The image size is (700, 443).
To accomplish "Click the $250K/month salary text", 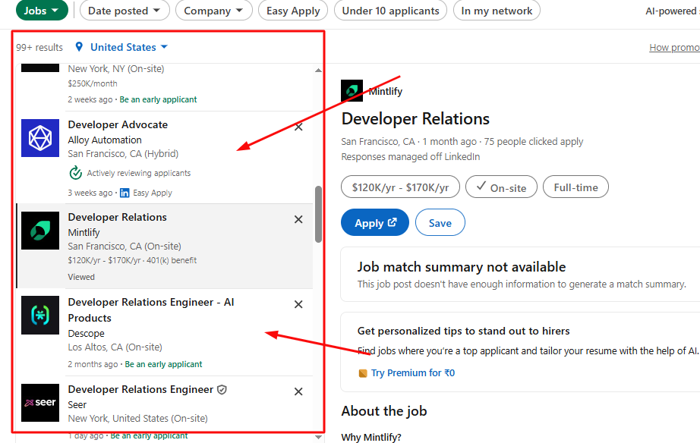I will [x=93, y=83].
